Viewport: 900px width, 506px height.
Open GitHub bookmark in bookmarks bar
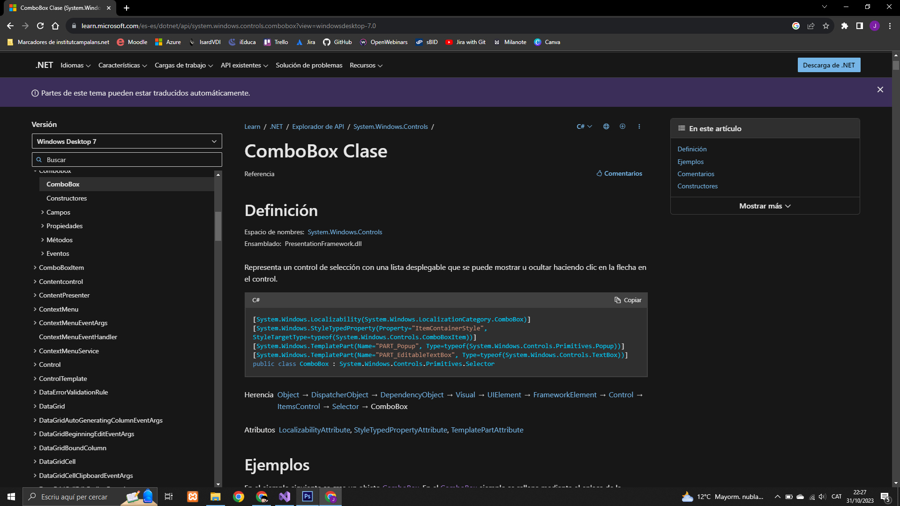coord(337,42)
